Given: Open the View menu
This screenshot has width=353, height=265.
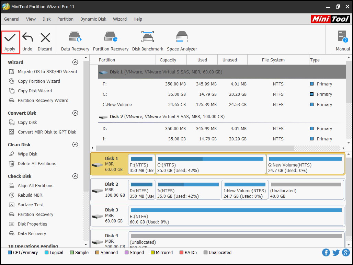Looking at the screenshot, I should (x=31, y=19).
